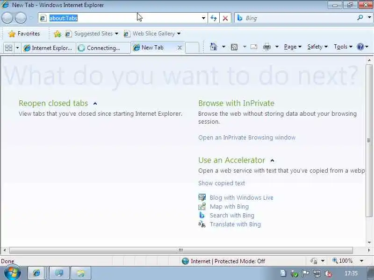374x280 pixels.
Task: Click the Blog with Windows Live icon
Action: pyautogui.click(x=202, y=197)
